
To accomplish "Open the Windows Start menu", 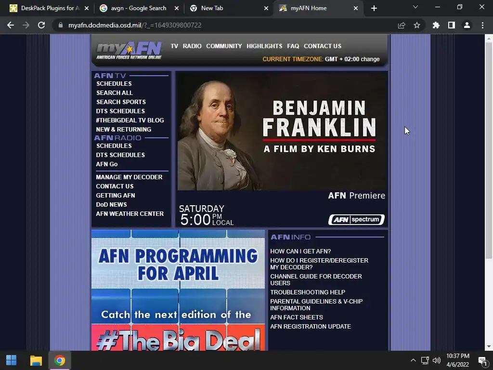I will point(12,360).
